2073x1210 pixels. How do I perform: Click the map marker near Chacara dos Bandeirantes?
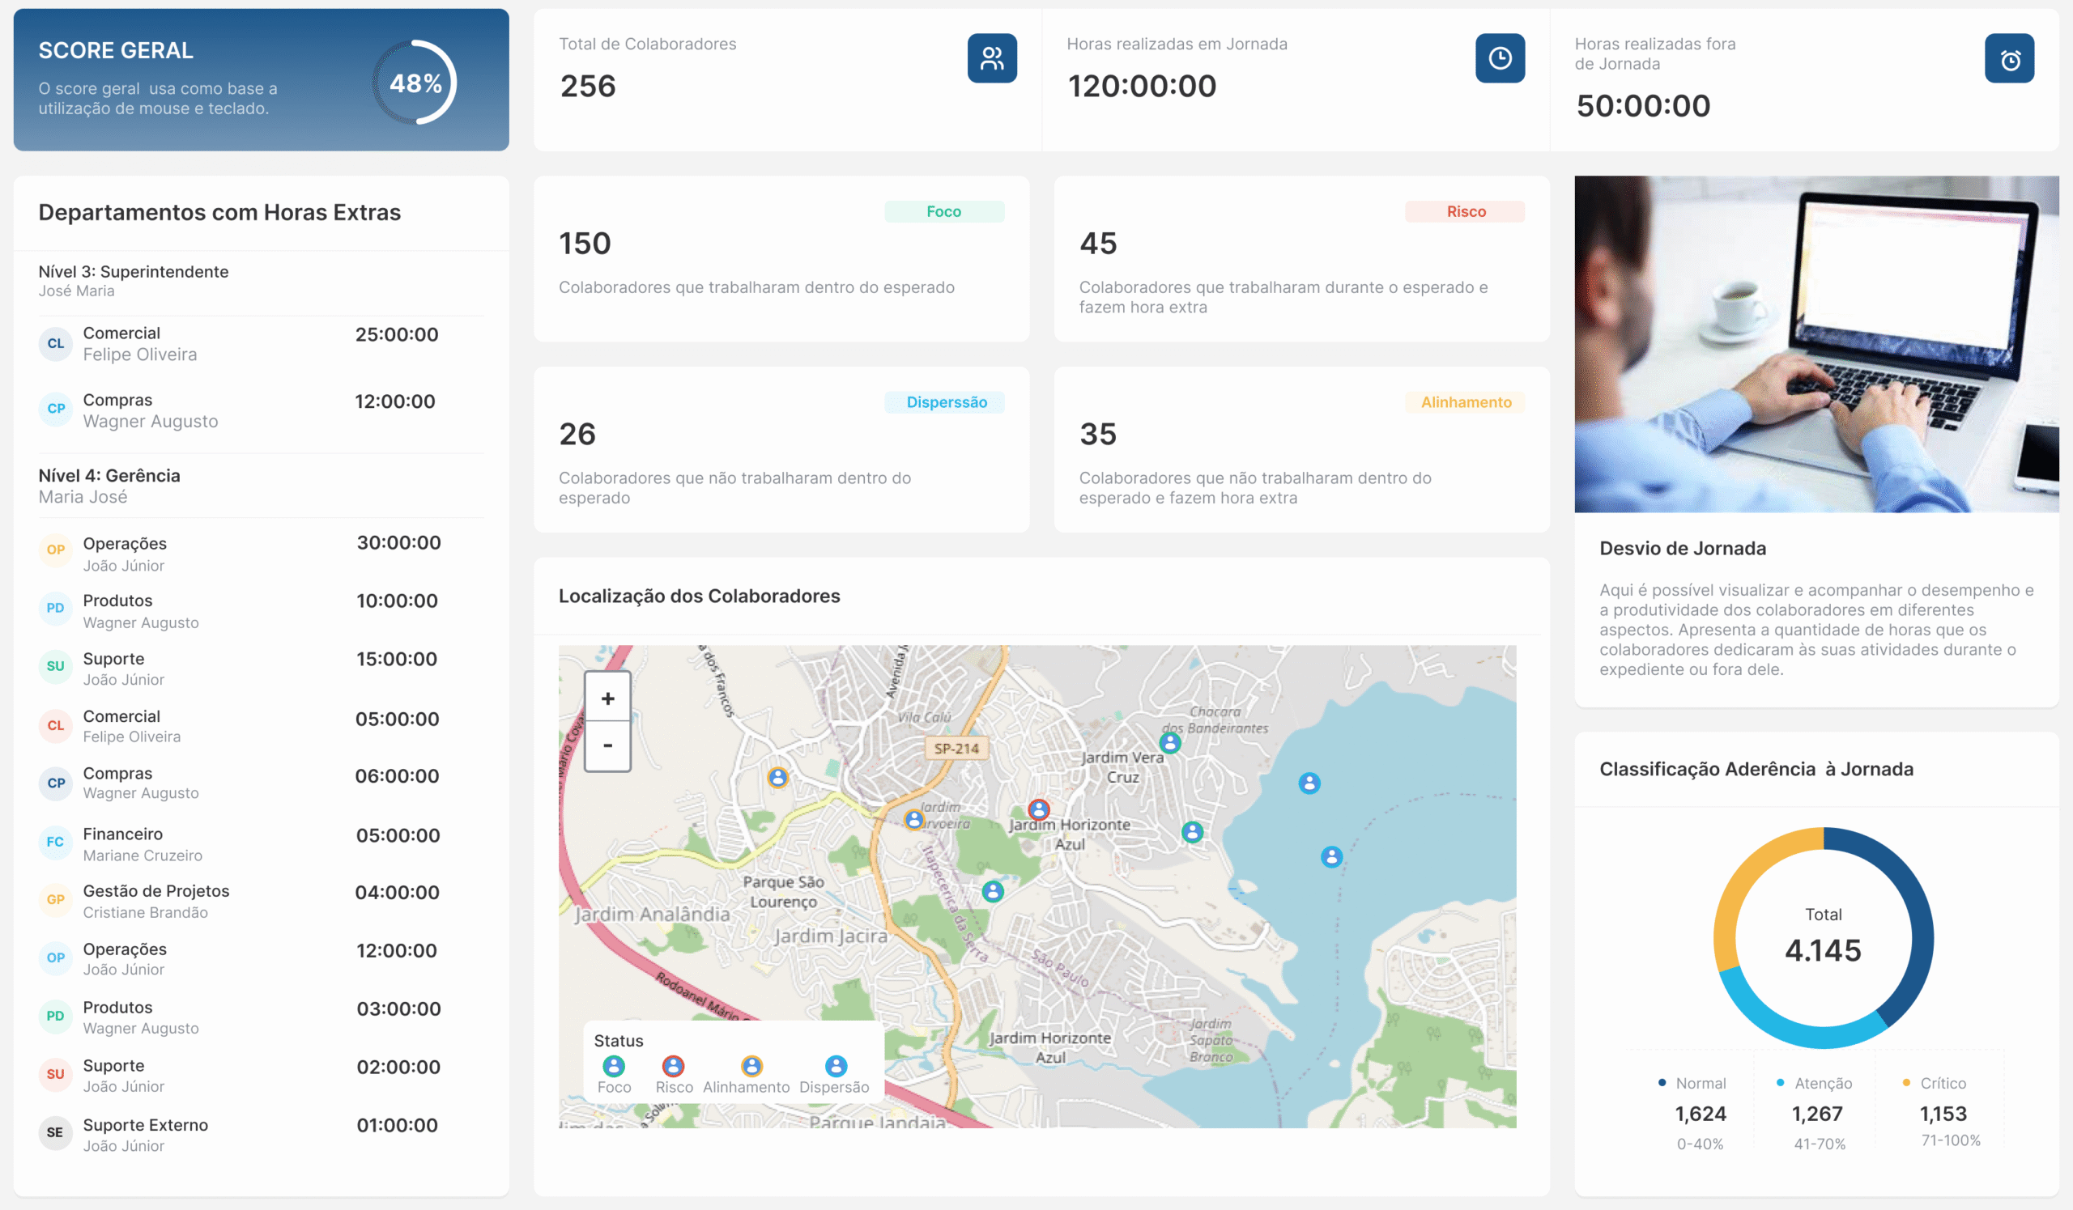click(1169, 742)
